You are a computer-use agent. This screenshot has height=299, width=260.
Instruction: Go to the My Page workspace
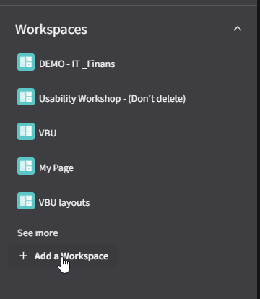pyautogui.click(x=56, y=168)
